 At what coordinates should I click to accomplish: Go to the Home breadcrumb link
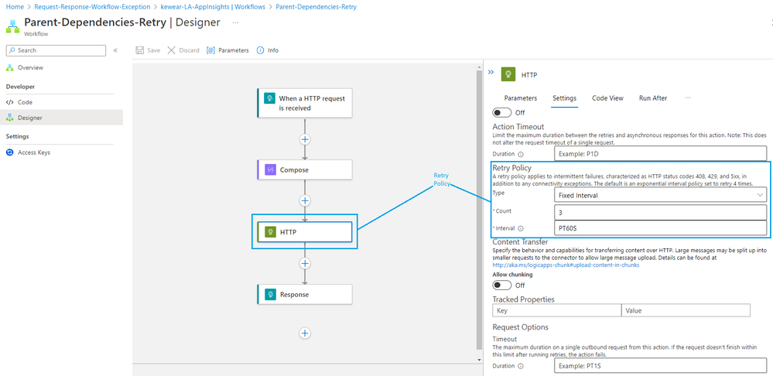[x=15, y=7]
